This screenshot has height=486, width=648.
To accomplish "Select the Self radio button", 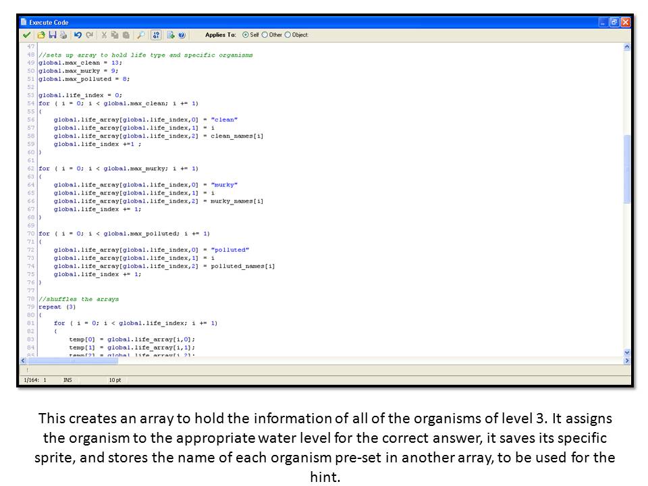I will (x=246, y=35).
